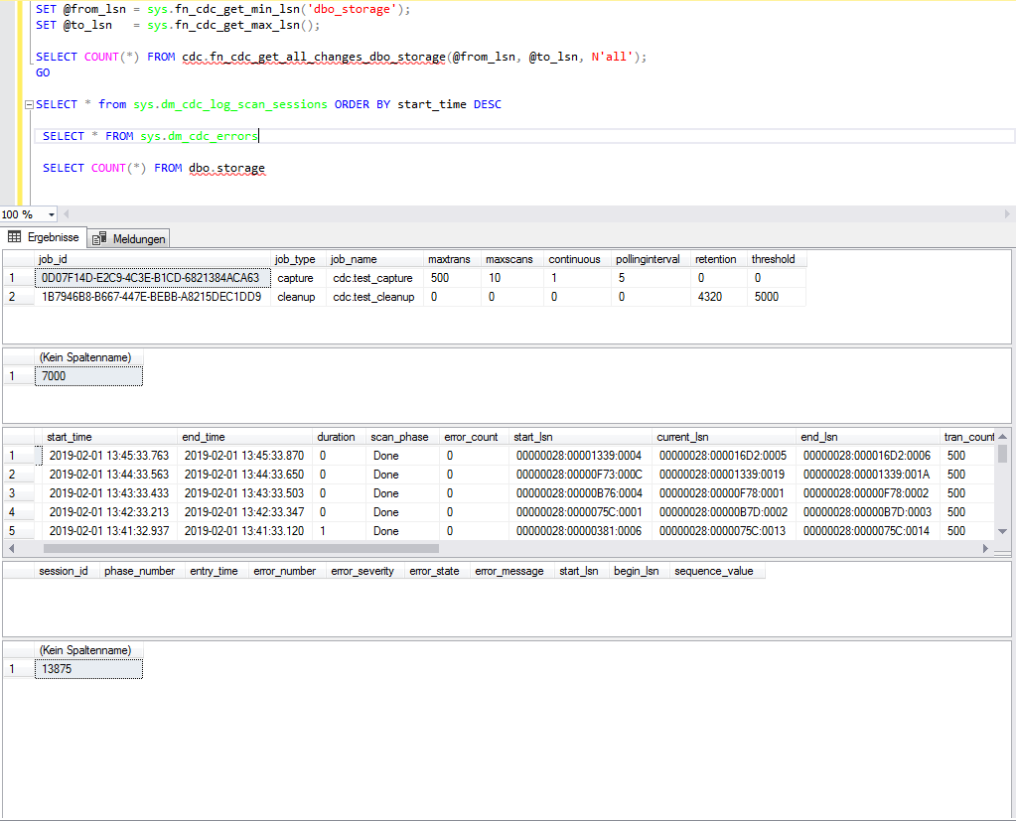The image size is (1016, 821).
Task: Select job_id cell starting 1B7946B8
Action: 152,297
